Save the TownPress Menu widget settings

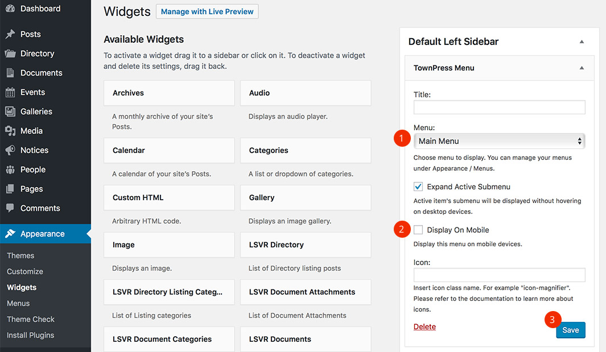[570, 330]
